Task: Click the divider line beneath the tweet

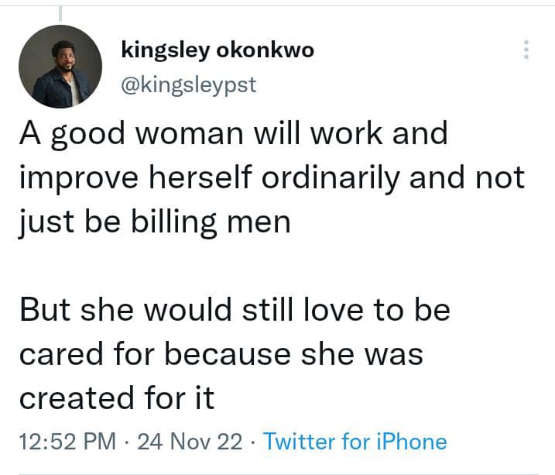Action: click(x=277, y=473)
